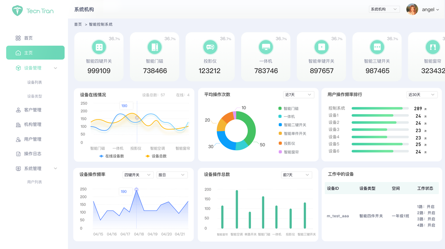Click the 系统管理 monitor icon

point(18,168)
